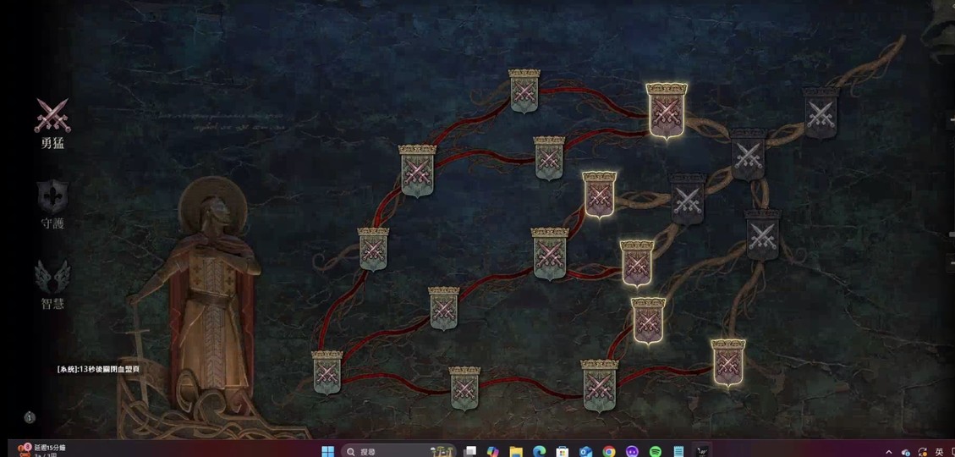955x457 pixels.
Task: Open Spotify from the taskbar
Action: (x=656, y=452)
